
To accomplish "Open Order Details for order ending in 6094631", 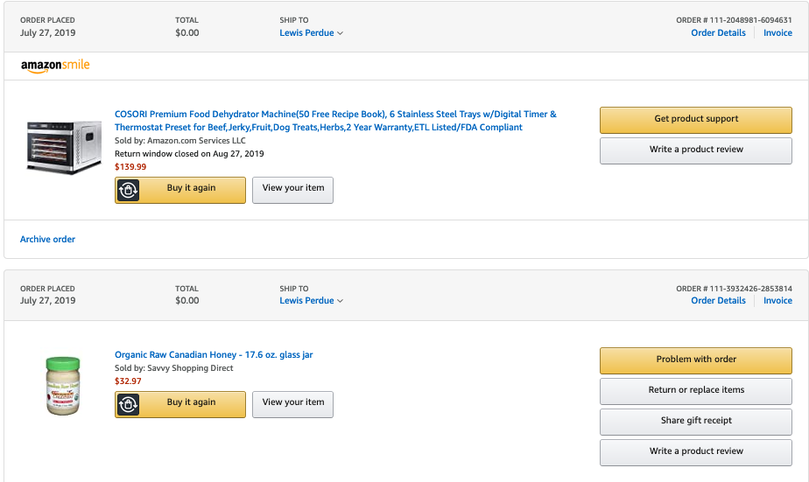I will coord(718,33).
